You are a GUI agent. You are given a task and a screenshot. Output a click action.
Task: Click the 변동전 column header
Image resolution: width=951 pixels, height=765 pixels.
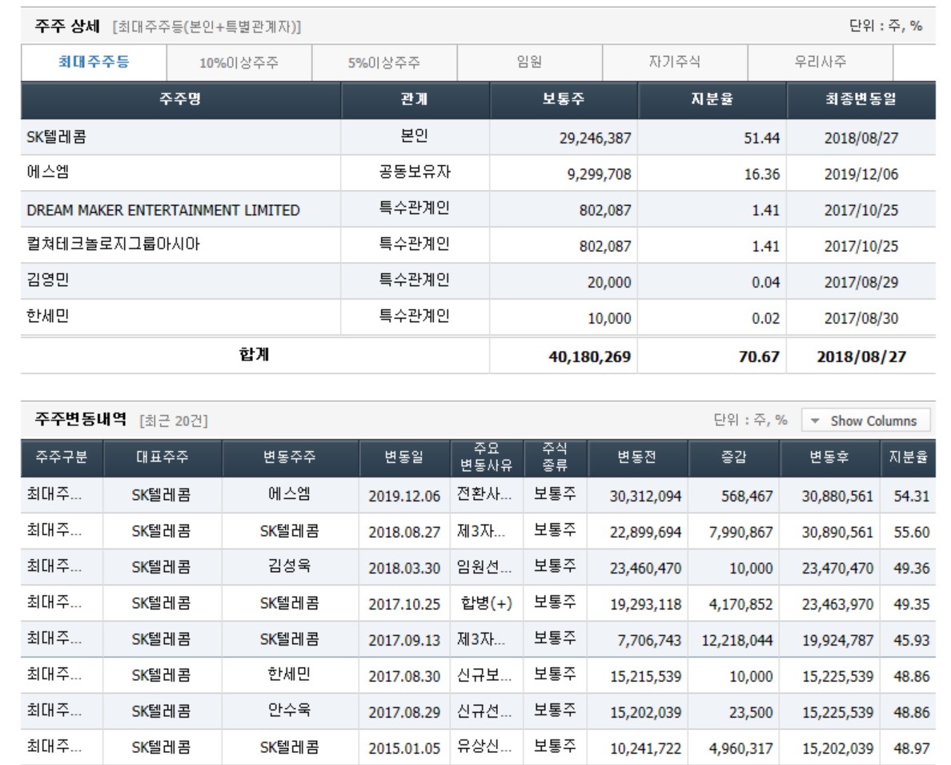636,457
